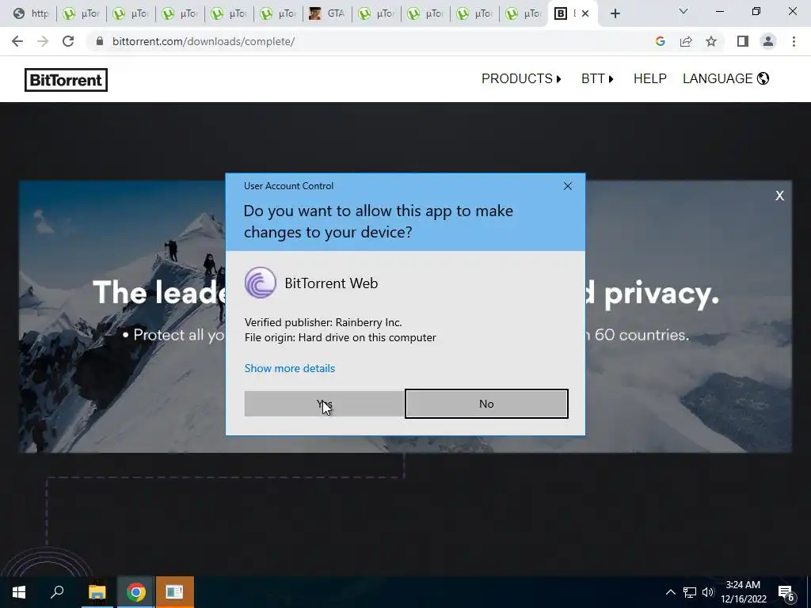Click the BitTorrent logo
This screenshot has width=811, height=608.
(67, 80)
